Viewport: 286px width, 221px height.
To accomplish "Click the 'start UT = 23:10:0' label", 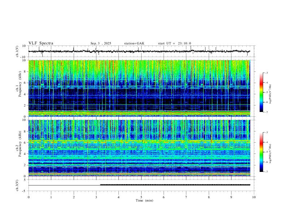I will click(174, 43).
